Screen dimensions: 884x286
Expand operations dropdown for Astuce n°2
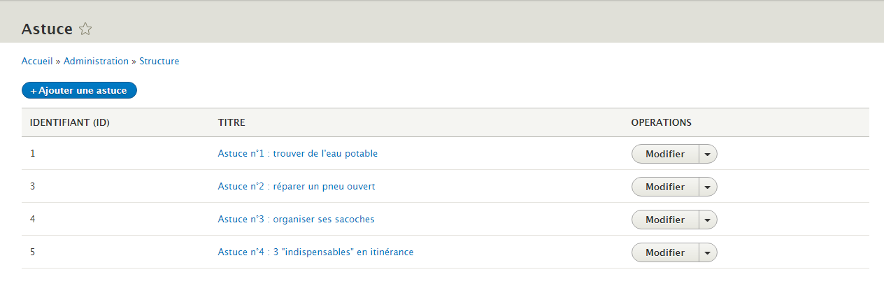708,187
